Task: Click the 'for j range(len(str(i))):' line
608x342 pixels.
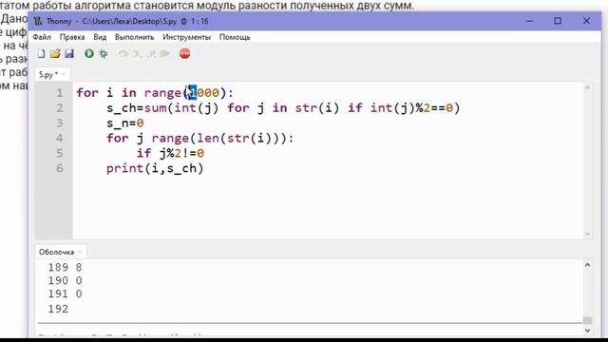Action: click(200, 138)
